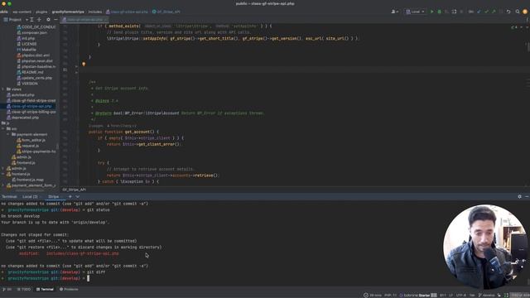Click the green Git push arrow
The image size is (530, 298).
(x=494, y=12)
